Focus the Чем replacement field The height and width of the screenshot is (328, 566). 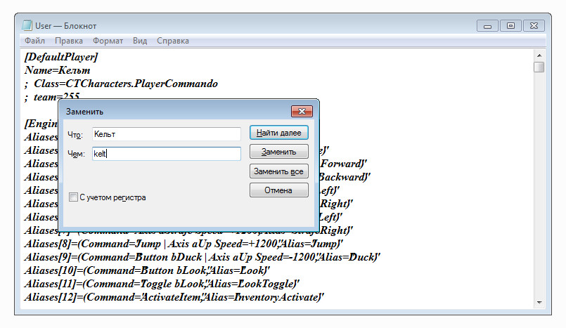coord(167,154)
